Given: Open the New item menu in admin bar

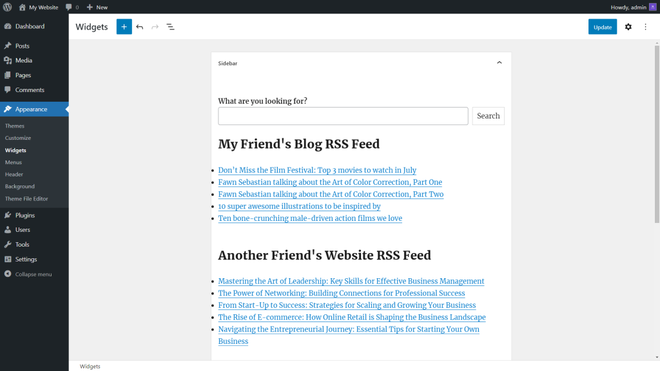Looking at the screenshot, I should point(96,7).
